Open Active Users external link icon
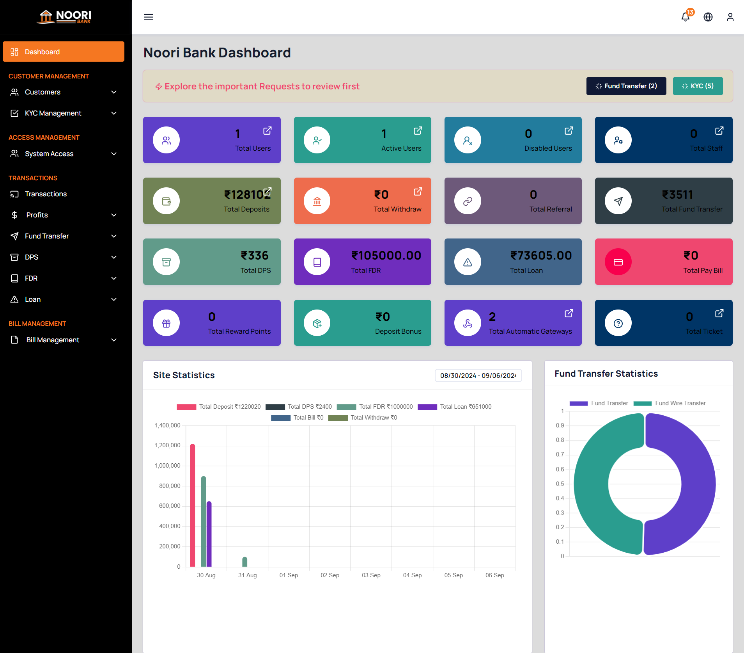Viewport: 744px width, 653px height. tap(418, 131)
